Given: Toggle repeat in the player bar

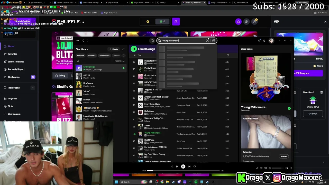Looking at the screenshot, I should pyautogui.click(x=195, y=166).
